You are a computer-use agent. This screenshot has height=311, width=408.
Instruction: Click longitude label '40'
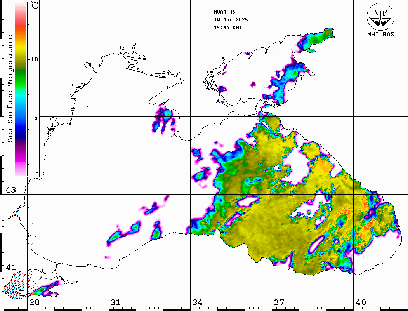361,302
